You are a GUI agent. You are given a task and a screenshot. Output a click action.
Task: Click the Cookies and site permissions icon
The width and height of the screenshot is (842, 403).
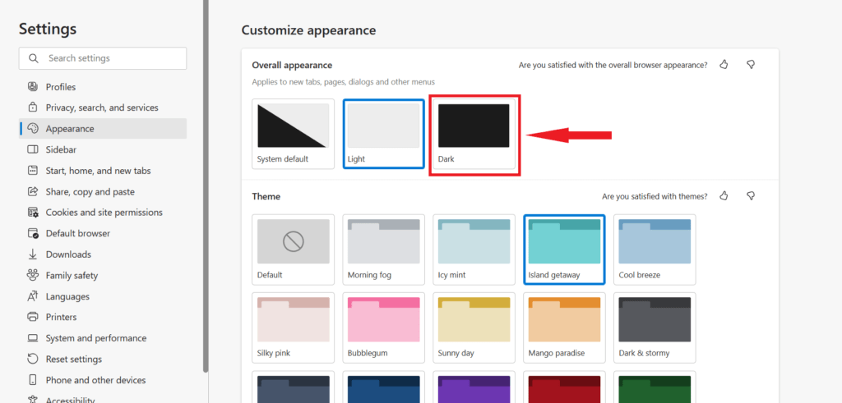point(33,213)
